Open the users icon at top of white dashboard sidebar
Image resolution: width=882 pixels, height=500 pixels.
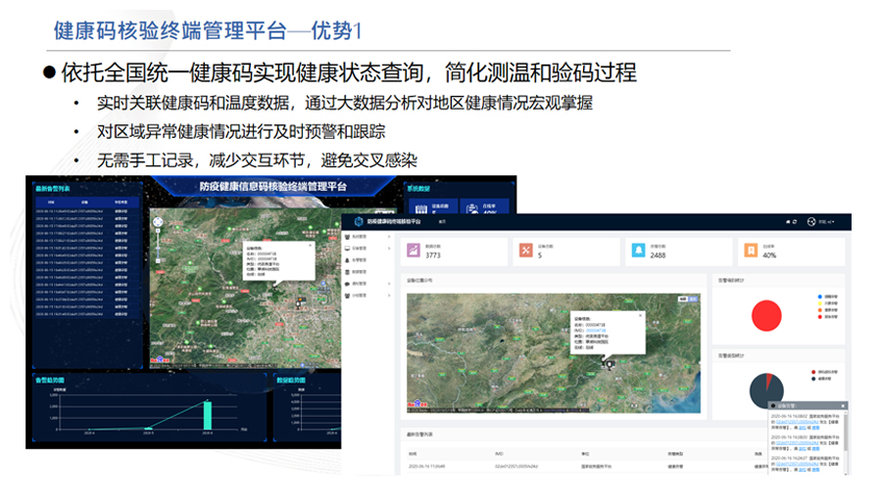(347, 237)
